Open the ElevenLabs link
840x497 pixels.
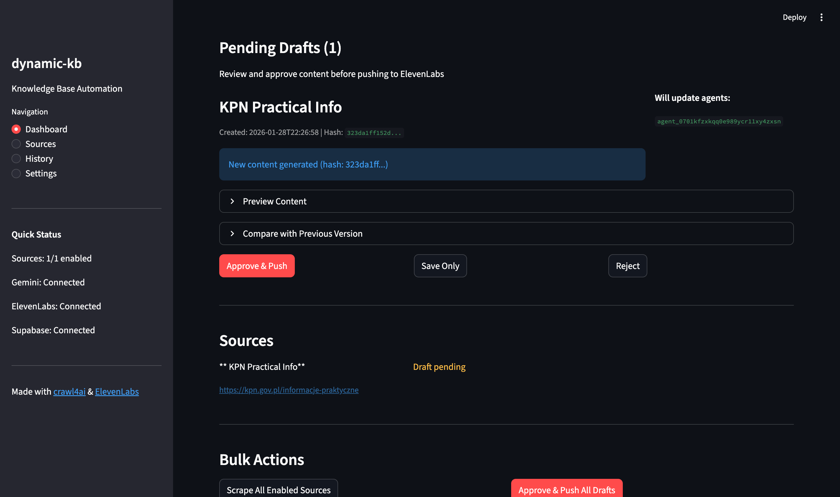[117, 391]
